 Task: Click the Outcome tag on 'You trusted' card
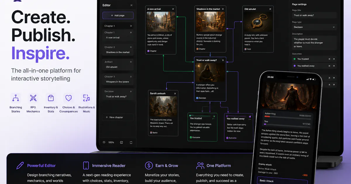195,137
